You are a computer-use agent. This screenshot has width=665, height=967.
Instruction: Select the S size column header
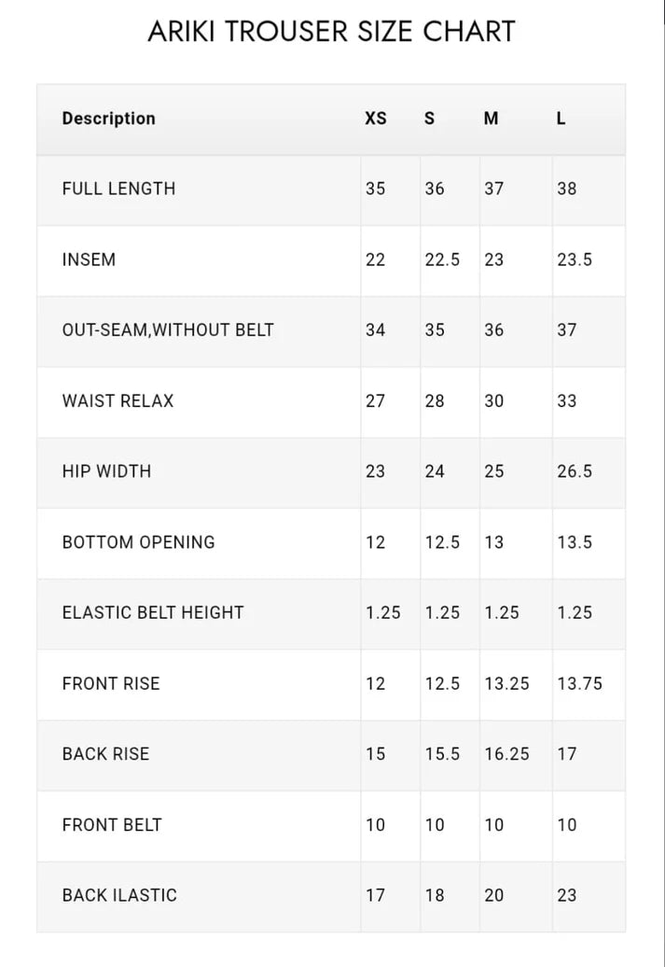tap(430, 119)
